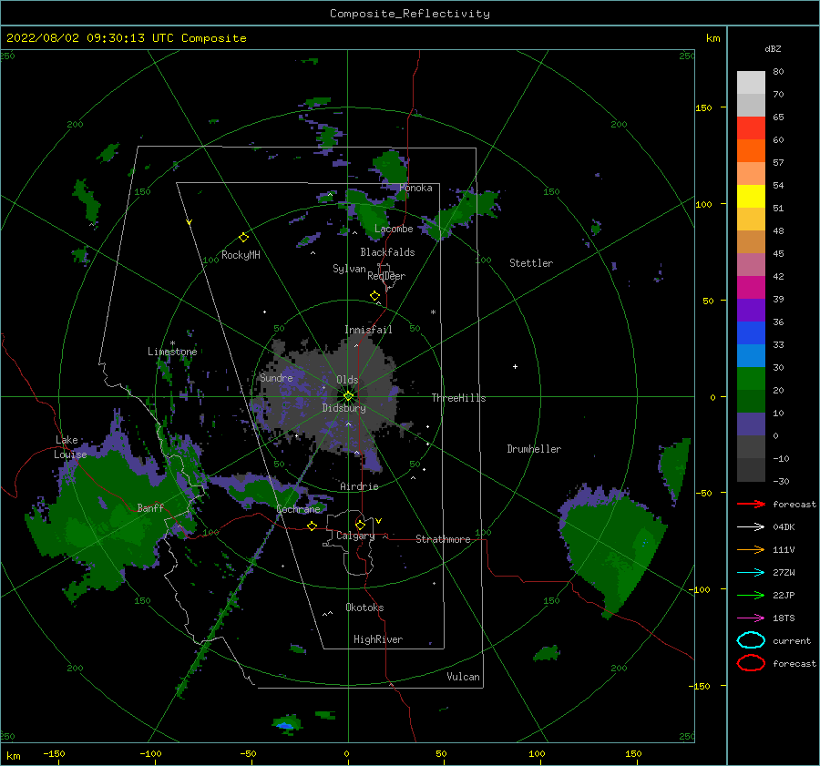
Task: Click the 10 dBZ purple color swatch
Action: [x=751, y=424]
